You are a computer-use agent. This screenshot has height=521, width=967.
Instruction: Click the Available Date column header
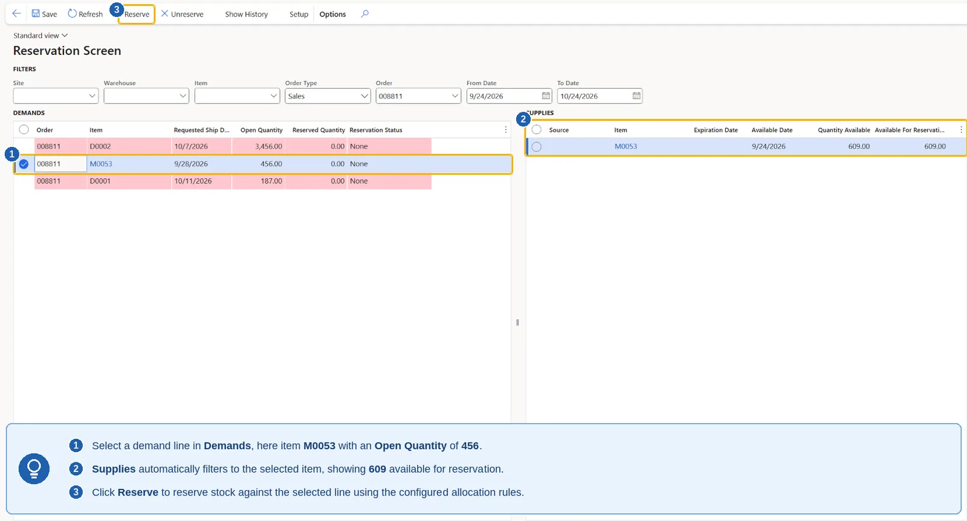[x=772, y=130]
